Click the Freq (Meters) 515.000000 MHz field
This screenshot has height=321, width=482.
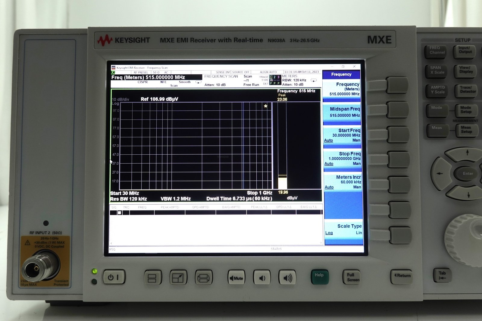(156, 77)
